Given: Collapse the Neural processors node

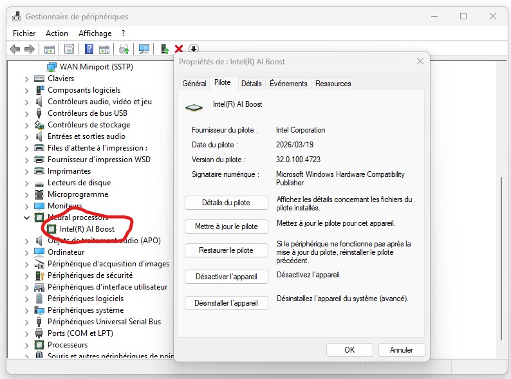Looking at the screenshot, I should click(x=27, y=217).
